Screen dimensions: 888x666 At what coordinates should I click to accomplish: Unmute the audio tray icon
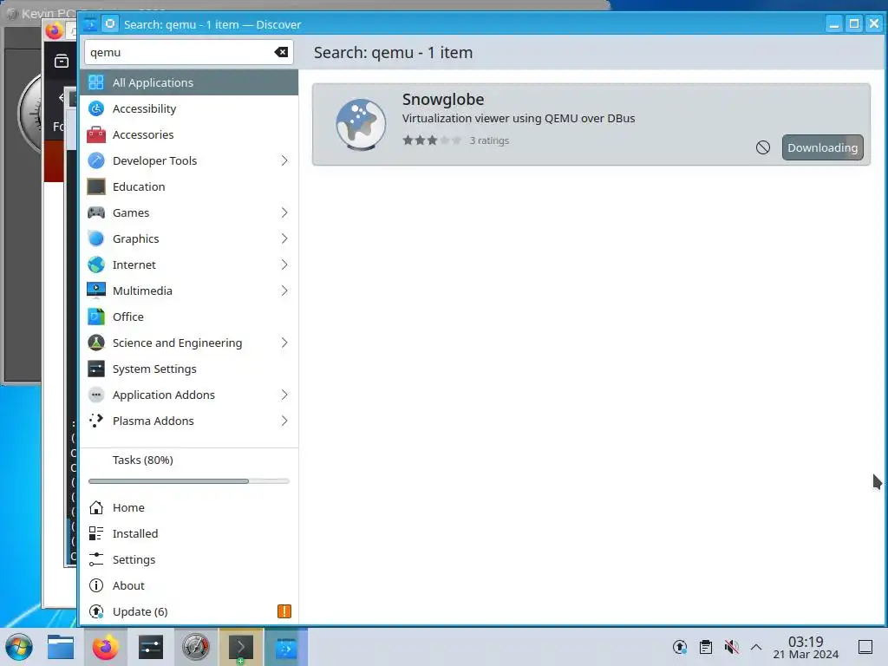[731, 647]
